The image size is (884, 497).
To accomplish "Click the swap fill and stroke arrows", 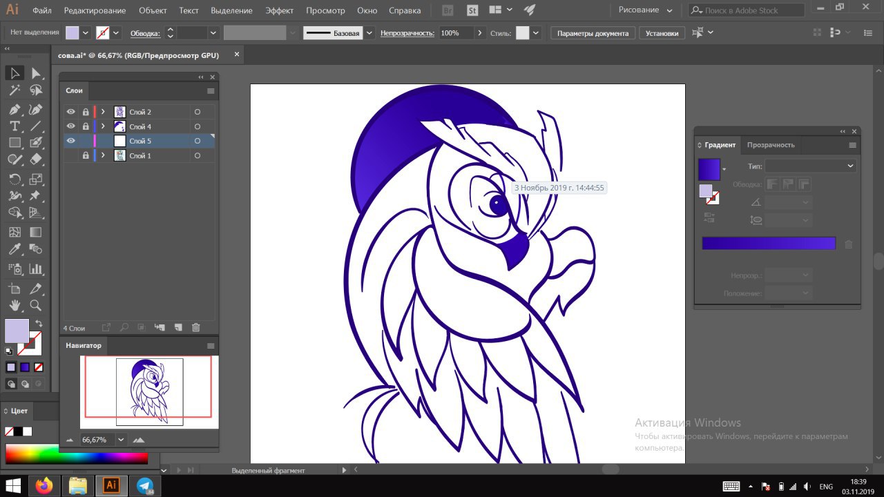I will coord(39,323).
